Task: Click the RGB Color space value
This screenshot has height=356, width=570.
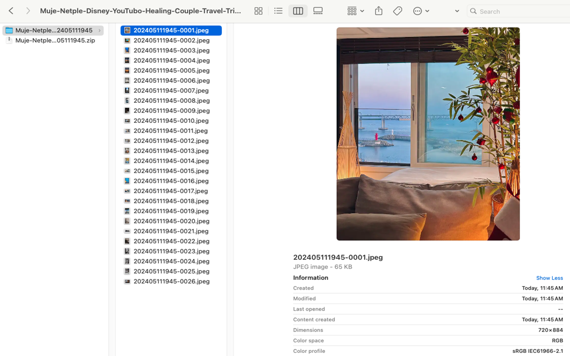Action: [x=558, y=340]
